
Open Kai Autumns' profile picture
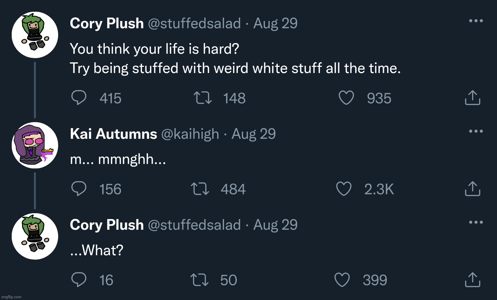pyautogui.click(x=35, y=145)
